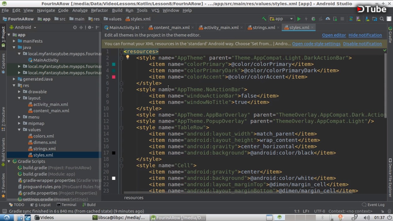Image resolution: width=393 pixels, height=221 pixels.
Task: Click the colorAccent pink gutter swatch
Action: [x=114, y=77]
